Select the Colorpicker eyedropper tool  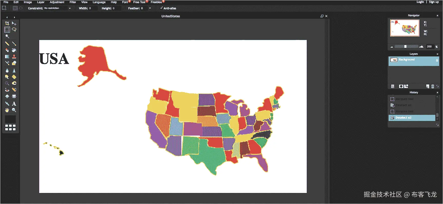click(7, 104)
